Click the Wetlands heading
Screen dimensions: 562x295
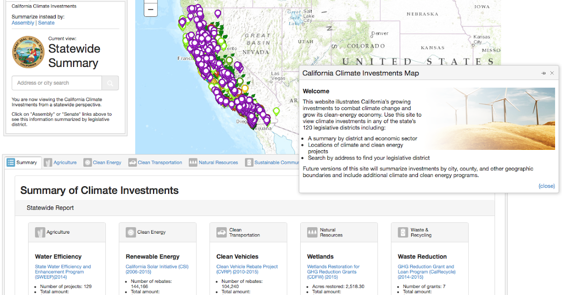(x=320, y=257)
